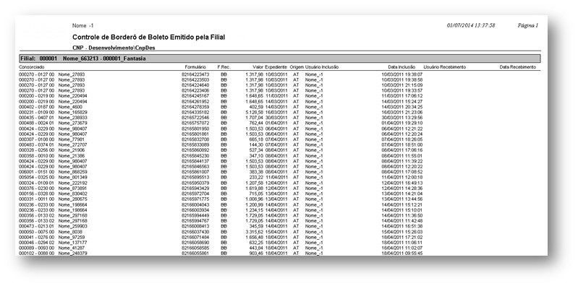Image resolution: width=578 pixels, height=286 pixels.
Task: Click the Origem column header
Action: click(x=297, y=67)
